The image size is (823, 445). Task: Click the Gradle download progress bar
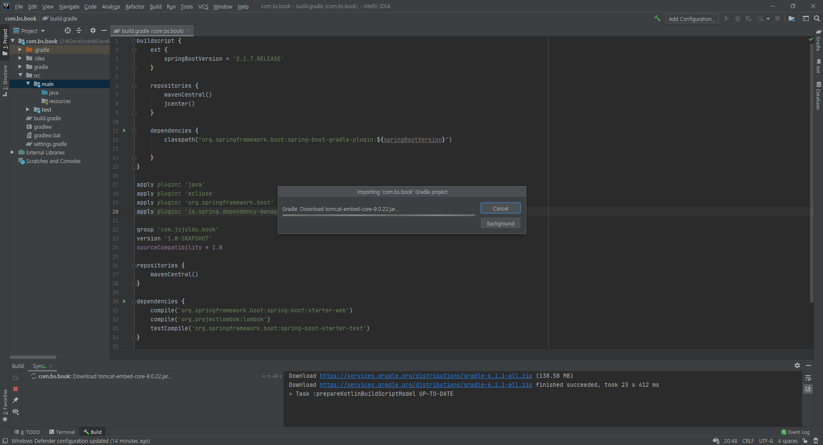(x=378, y=215)
